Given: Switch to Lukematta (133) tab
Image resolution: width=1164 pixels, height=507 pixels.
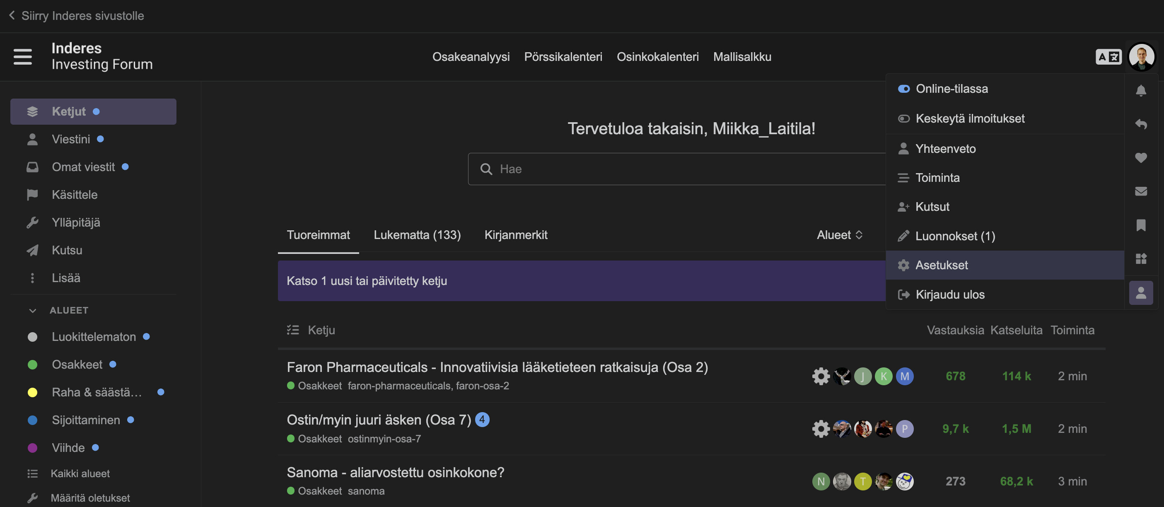Looking at the screenshot, I should [x=417, y=235].
